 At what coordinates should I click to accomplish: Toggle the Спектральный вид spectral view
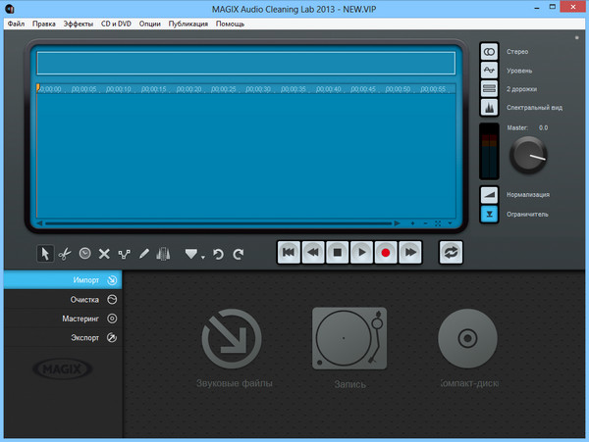pyautogui.click(x=489, y=107)
